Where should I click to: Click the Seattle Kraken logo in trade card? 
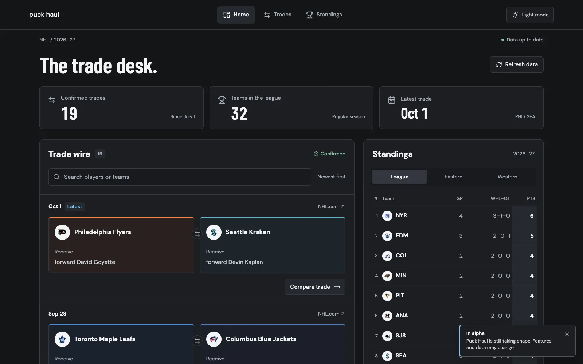[x=214, y=232]
